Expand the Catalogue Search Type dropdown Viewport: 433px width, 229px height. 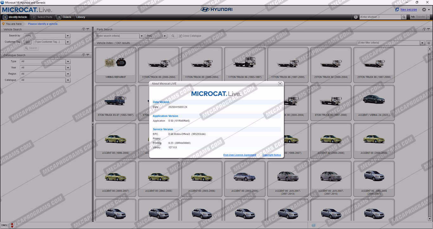[x=68, y=61]
